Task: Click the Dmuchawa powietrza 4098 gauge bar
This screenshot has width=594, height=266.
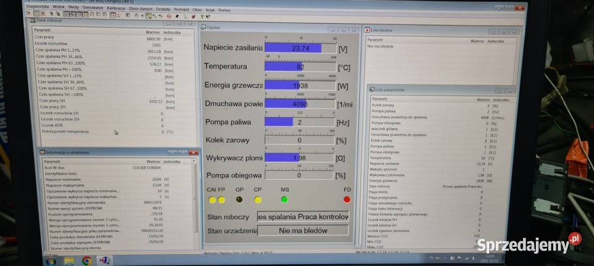Action: (x=299, y=104)
